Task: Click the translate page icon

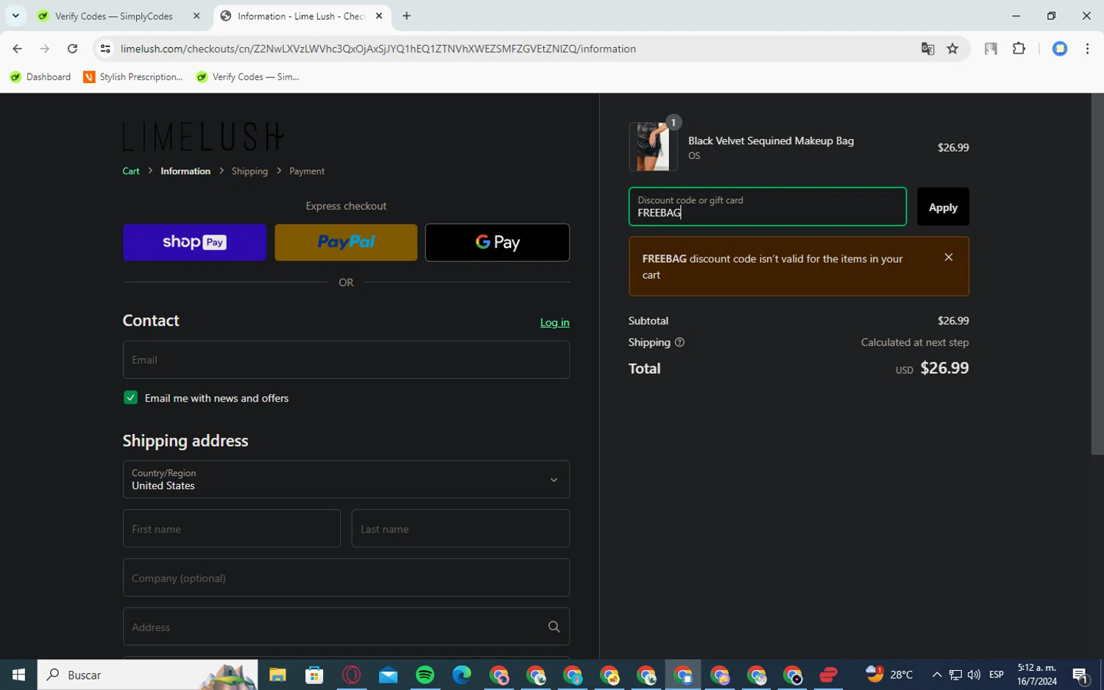Action: pos(927,49)
